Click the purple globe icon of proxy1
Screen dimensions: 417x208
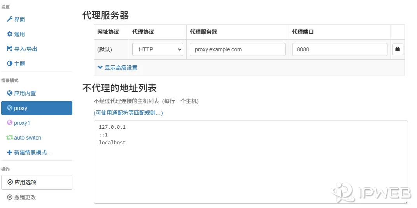(10, 123)
